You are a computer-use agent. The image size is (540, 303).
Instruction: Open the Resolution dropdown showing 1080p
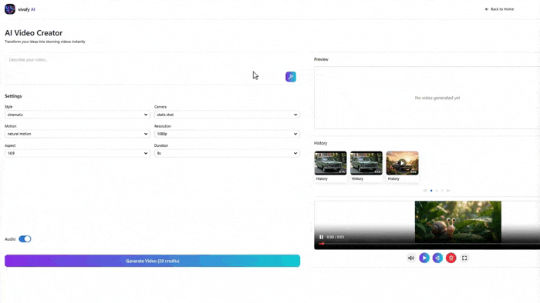227,134
